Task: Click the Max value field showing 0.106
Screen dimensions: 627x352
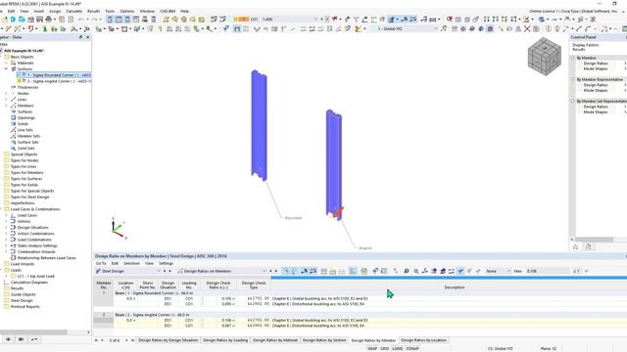Action: [548, 271]
